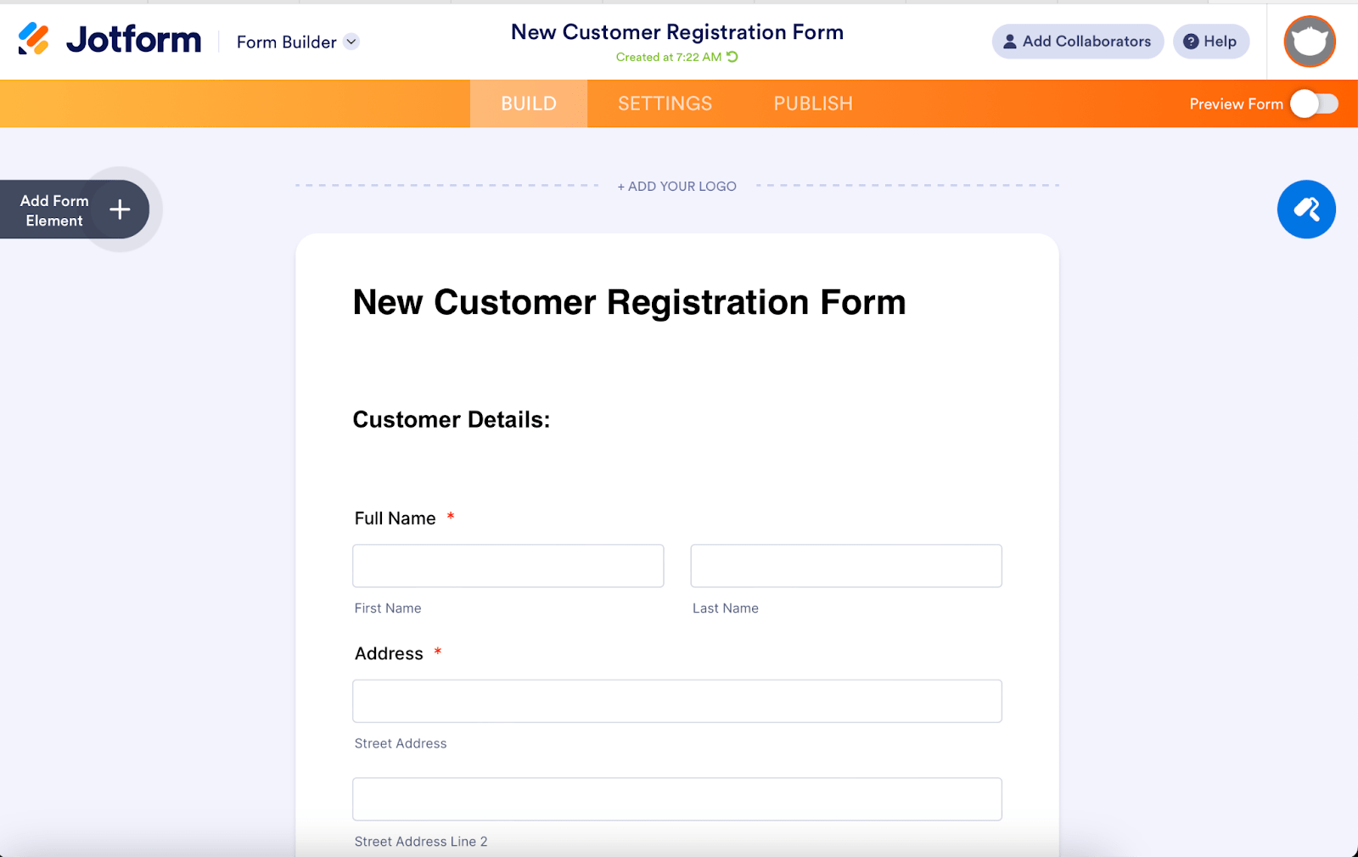Screen dimensions: 1358x857
Task: Toggle the Preview Form switch
Action: click(x=1314, y=104)
